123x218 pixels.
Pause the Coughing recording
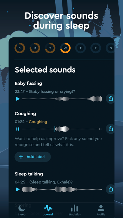click(x=18, y=129)
